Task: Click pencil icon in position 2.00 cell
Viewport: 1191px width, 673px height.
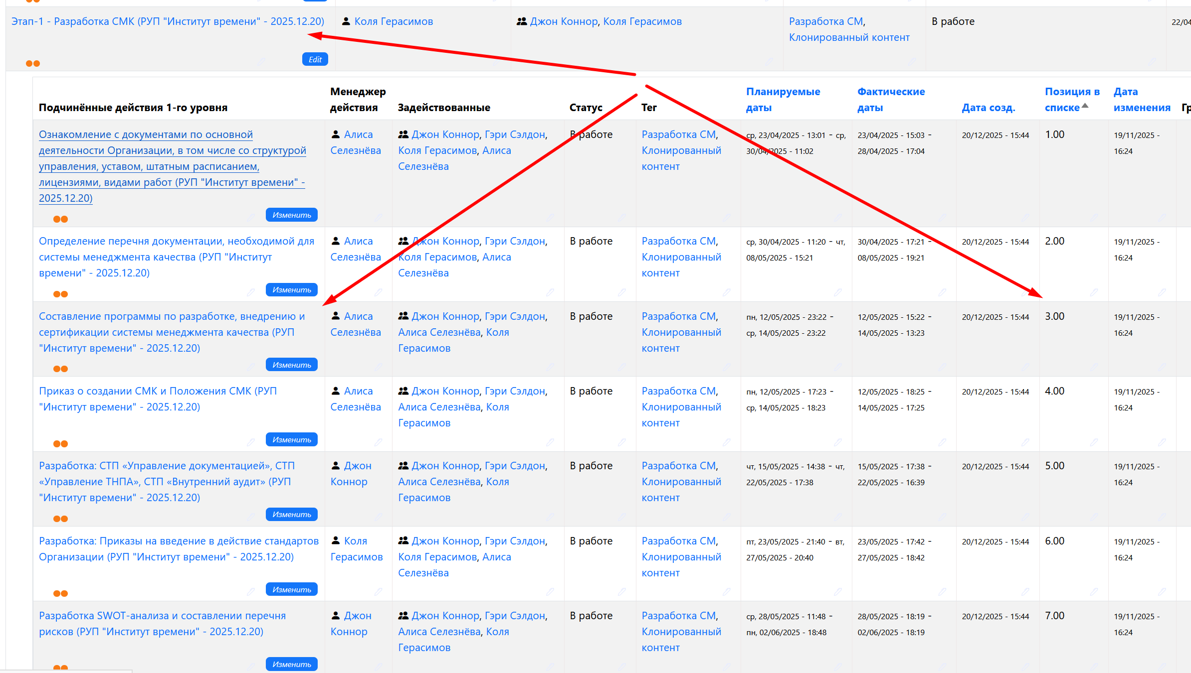Action: tap(1094, 292)
